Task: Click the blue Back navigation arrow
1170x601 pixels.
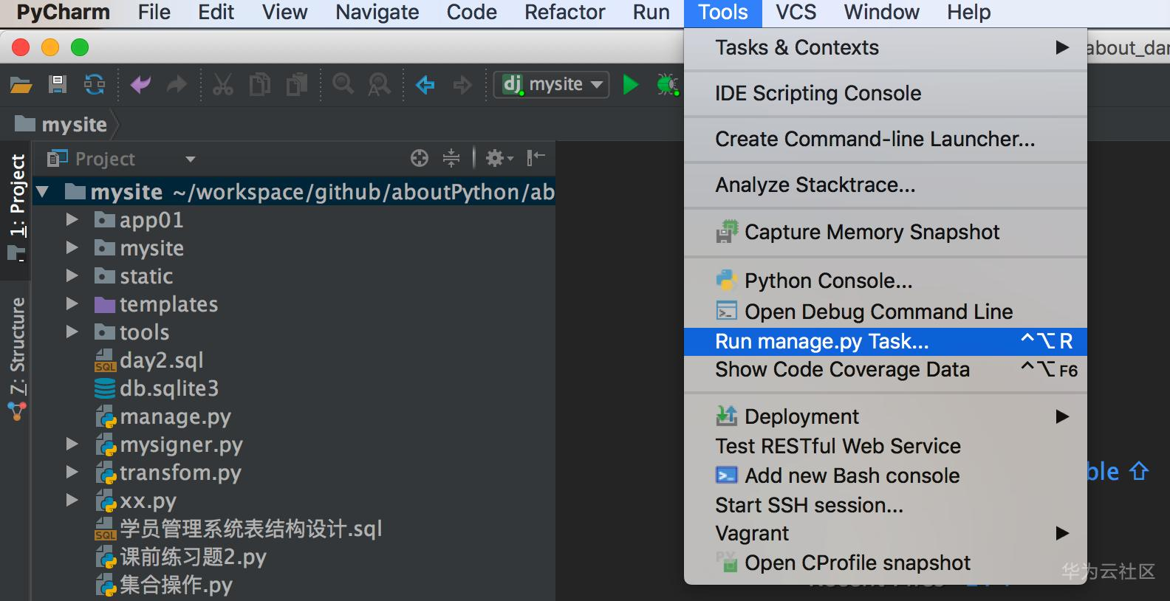Action: tap(425, 85)
